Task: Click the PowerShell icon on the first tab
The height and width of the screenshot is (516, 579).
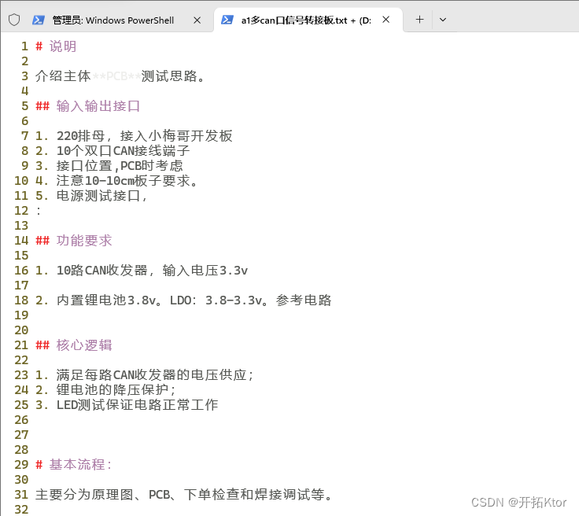Action: [x=39, y=20]
